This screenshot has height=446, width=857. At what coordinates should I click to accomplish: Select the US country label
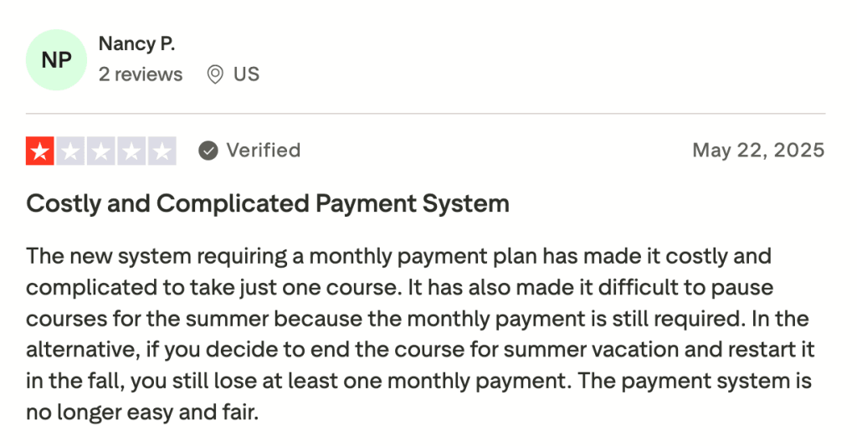246,74
